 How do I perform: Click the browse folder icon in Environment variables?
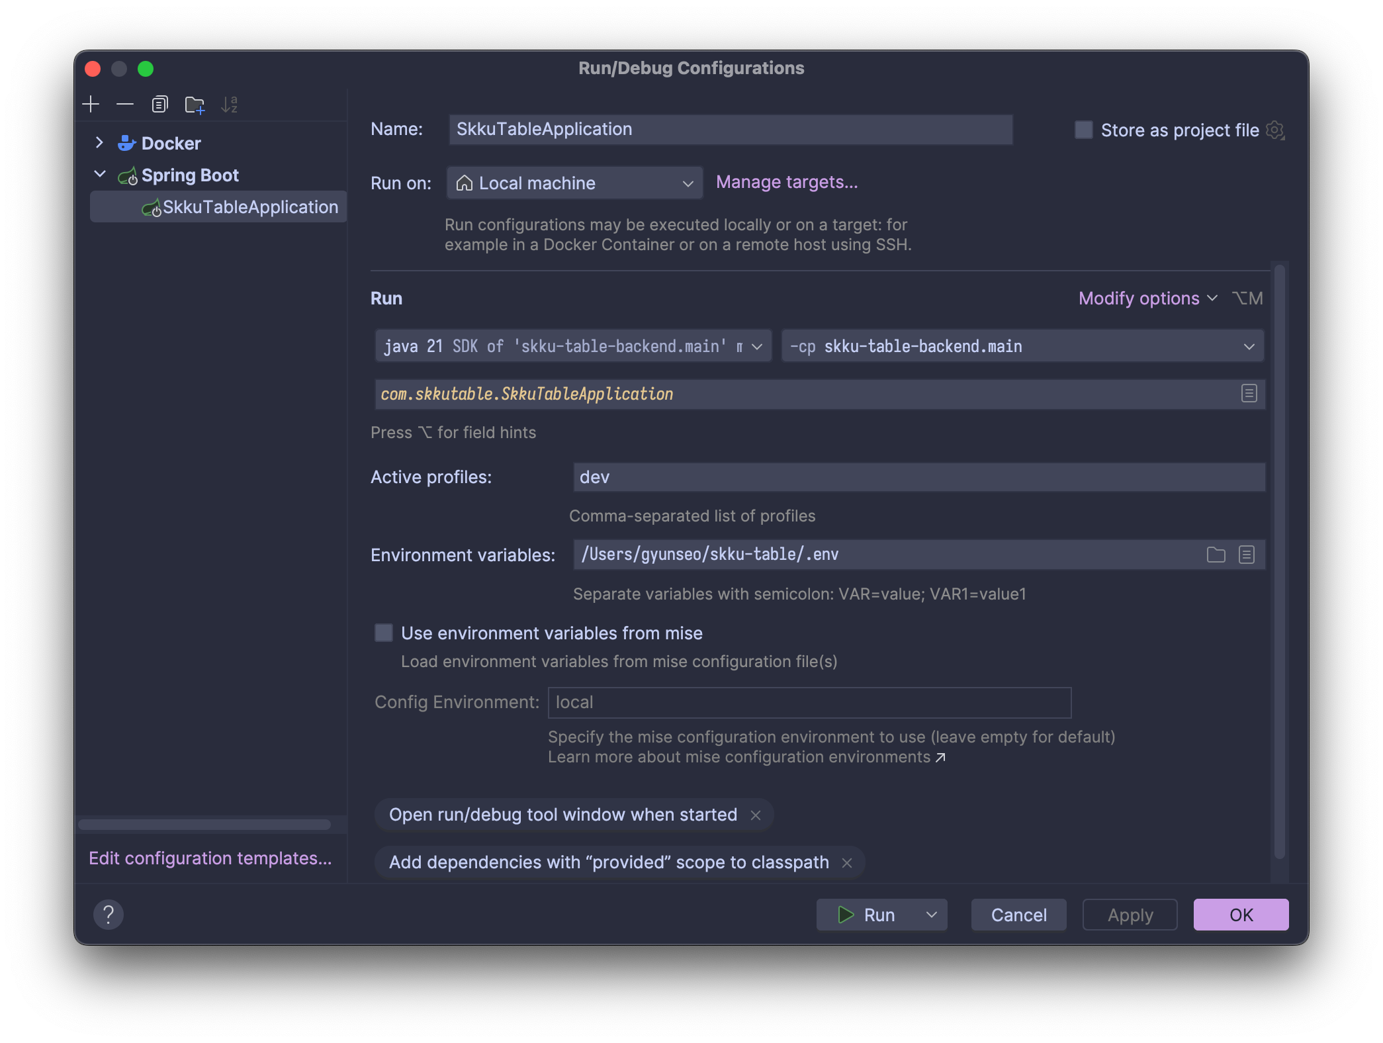point(1216,555)
